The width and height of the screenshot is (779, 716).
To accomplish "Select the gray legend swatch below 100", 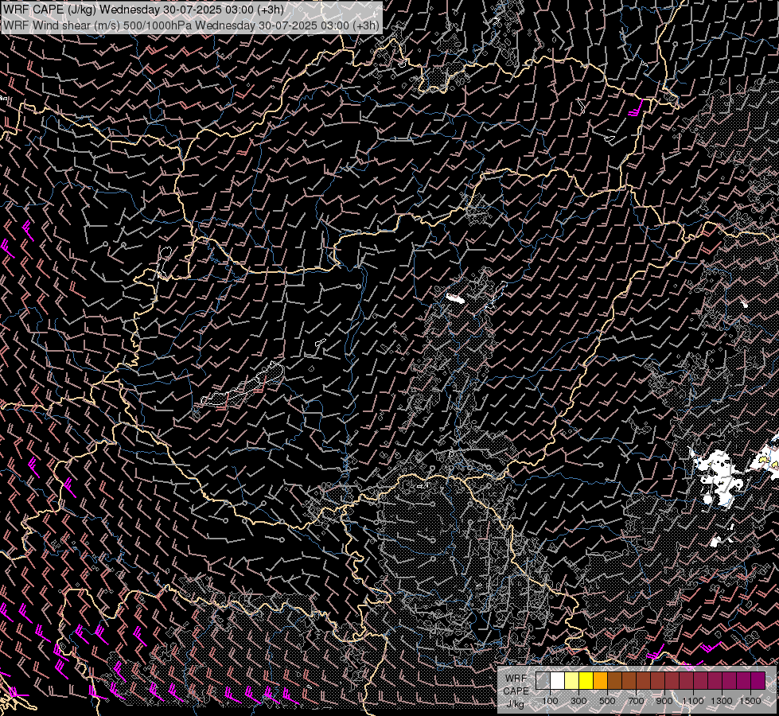I will pyautogui.click(x=543, y=681).
